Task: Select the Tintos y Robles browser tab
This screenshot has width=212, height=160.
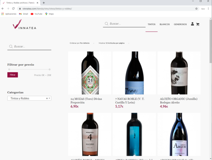Action: pyautogui.click(x=20, y=3)
